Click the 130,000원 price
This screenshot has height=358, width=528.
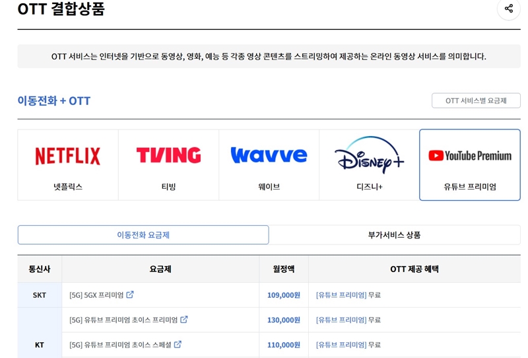point(284,320)
